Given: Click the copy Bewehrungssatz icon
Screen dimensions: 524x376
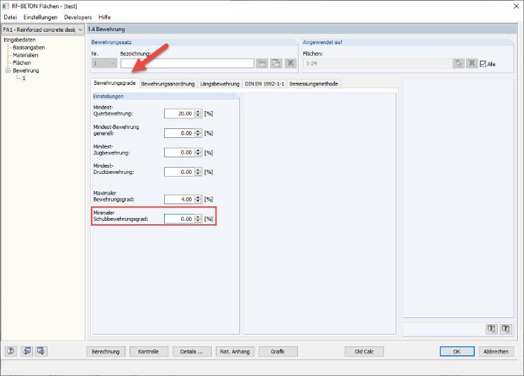Looking at the screenshot, I should coord(276,63).
